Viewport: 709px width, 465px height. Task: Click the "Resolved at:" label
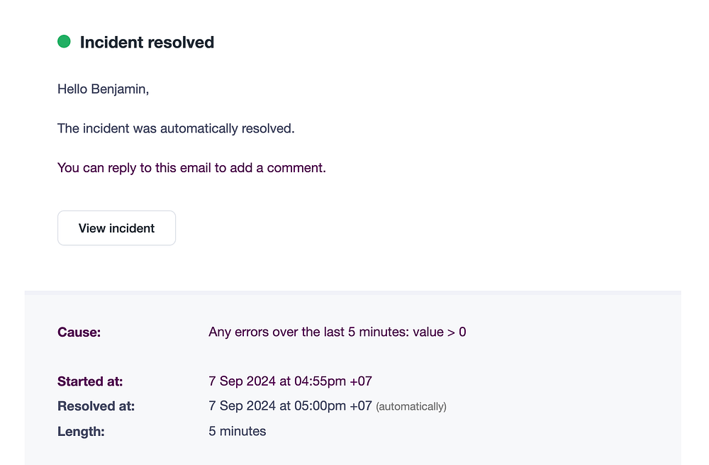click(x=96, y=406)
